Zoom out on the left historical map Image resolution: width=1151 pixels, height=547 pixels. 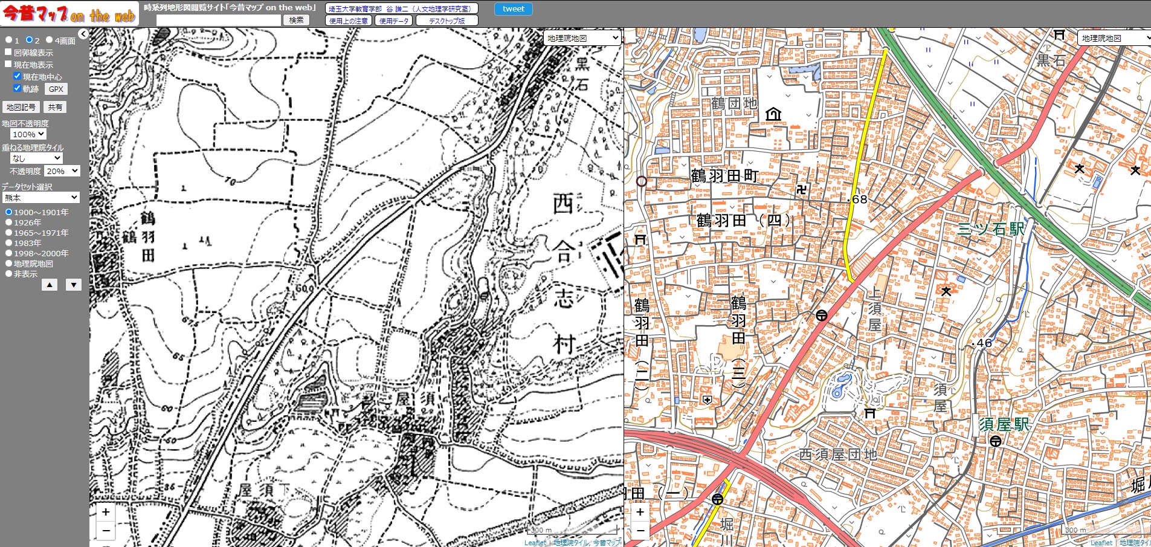coord(106,531)
